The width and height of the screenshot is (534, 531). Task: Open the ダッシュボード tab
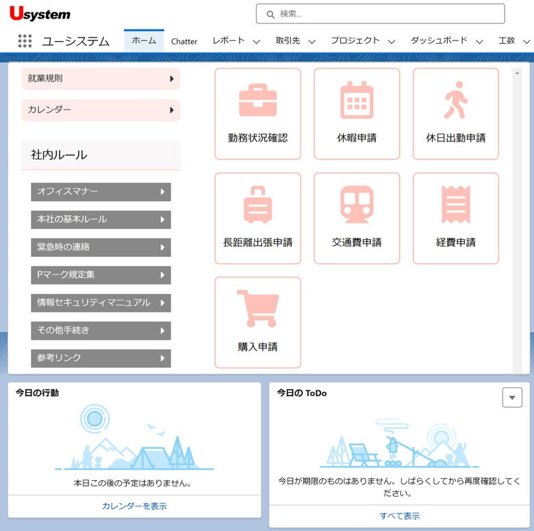439,40
